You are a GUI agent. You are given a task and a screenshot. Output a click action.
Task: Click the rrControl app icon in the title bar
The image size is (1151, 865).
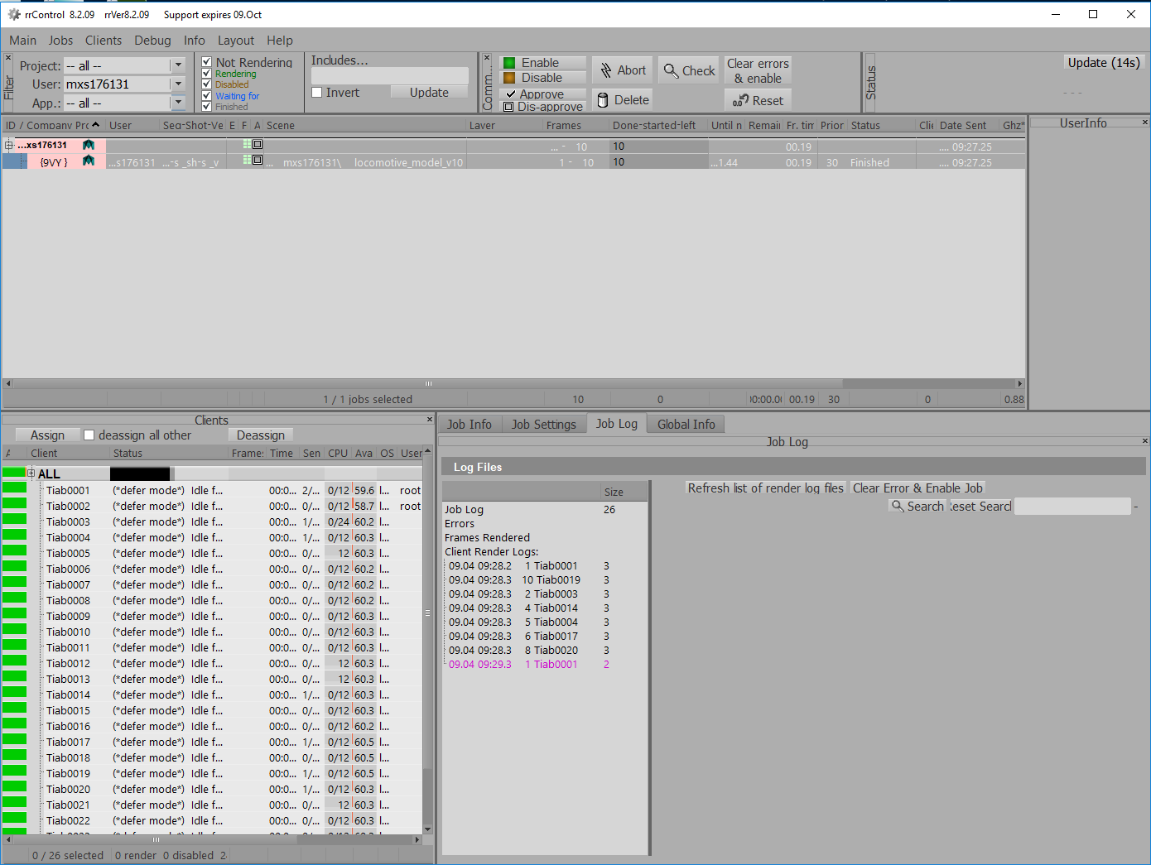14,14
